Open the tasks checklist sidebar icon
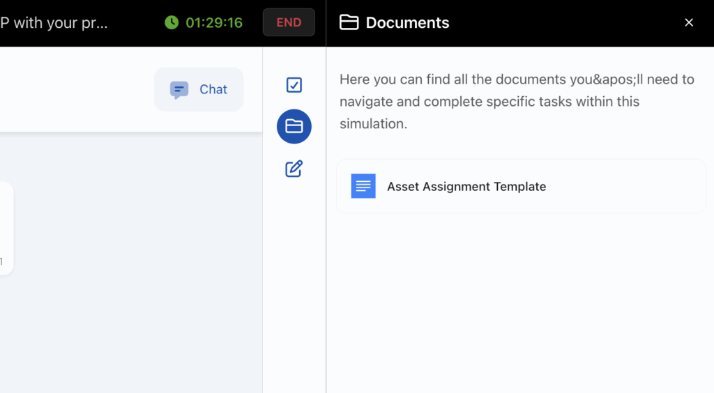 294,85
